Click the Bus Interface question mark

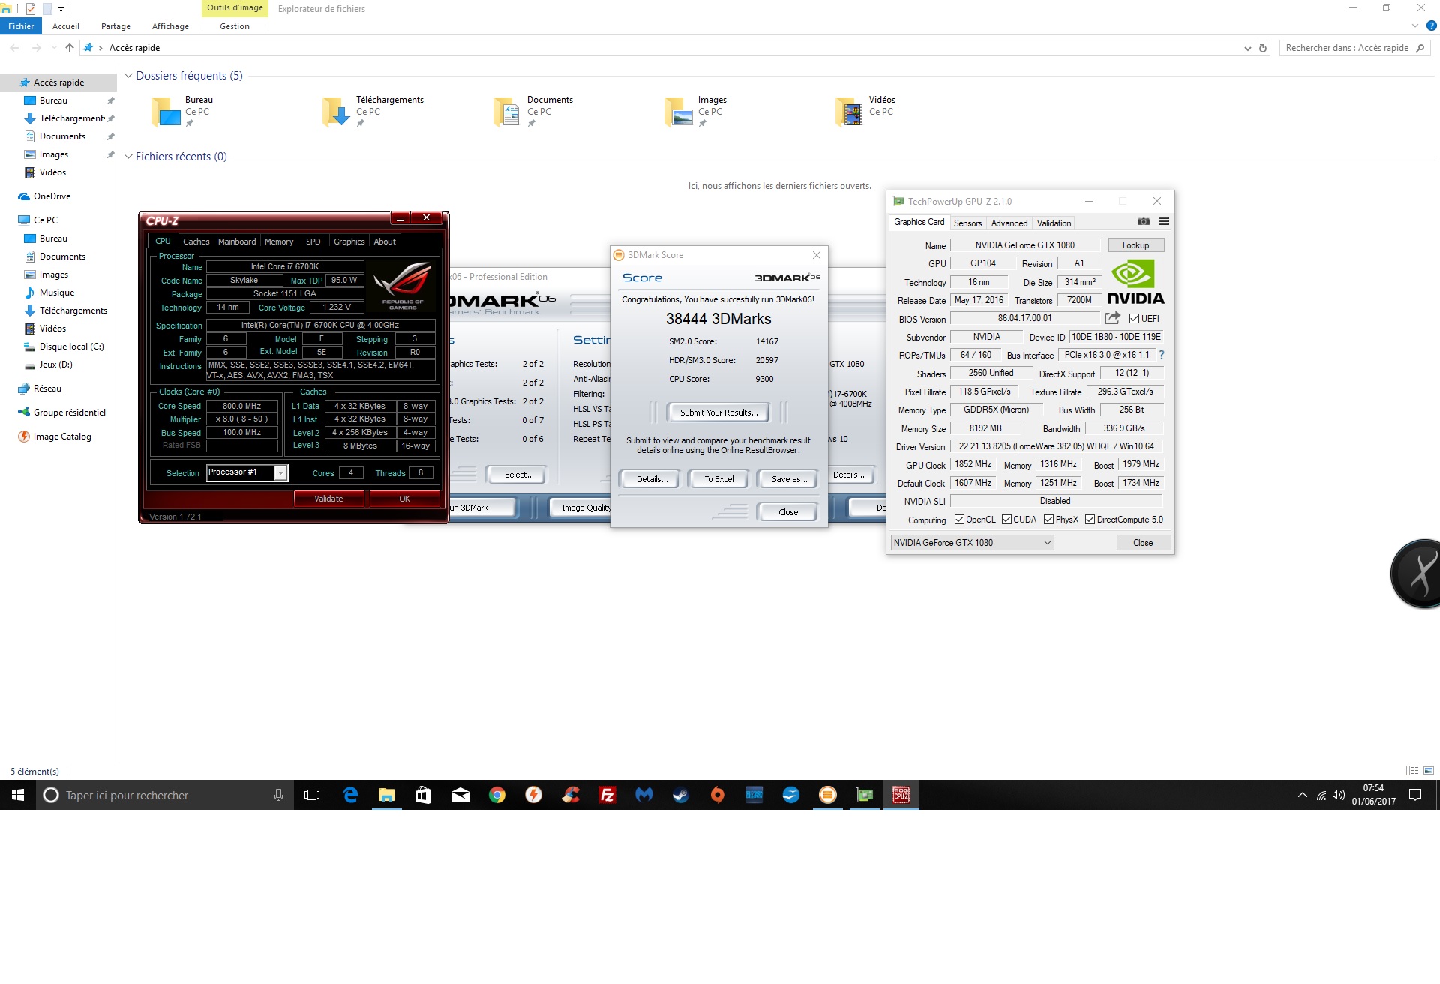[x=1162, y=355]
